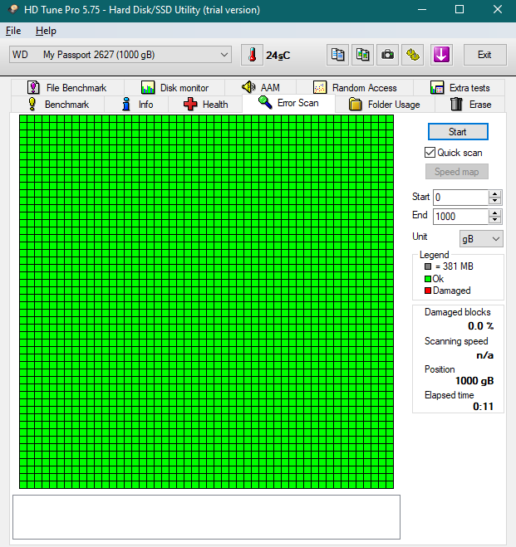Image resolution: width=516 pixels, height=547 pixels.
Task: Toggle the Quick scan checkbox
Action: [x=430, y=153]
